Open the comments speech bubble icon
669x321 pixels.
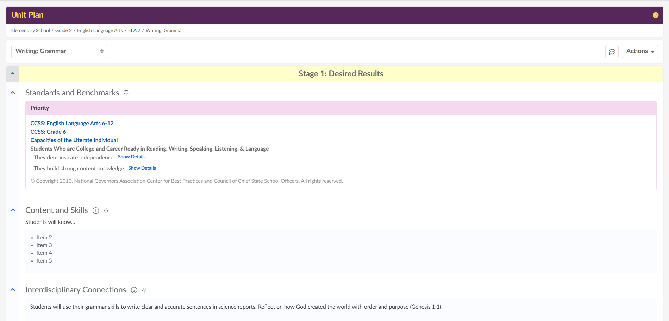tap(612, 52)
